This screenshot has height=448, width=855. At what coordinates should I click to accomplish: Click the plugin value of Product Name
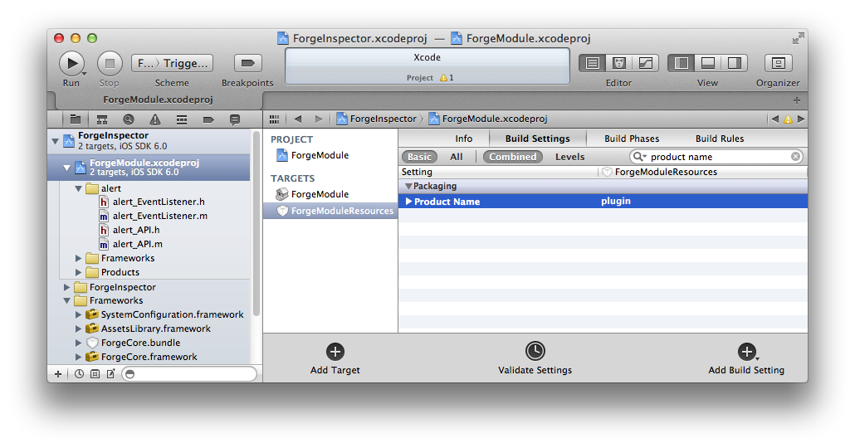(616, 201)
